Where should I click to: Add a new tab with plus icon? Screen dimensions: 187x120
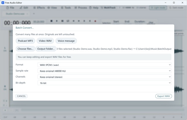[34, 14]
